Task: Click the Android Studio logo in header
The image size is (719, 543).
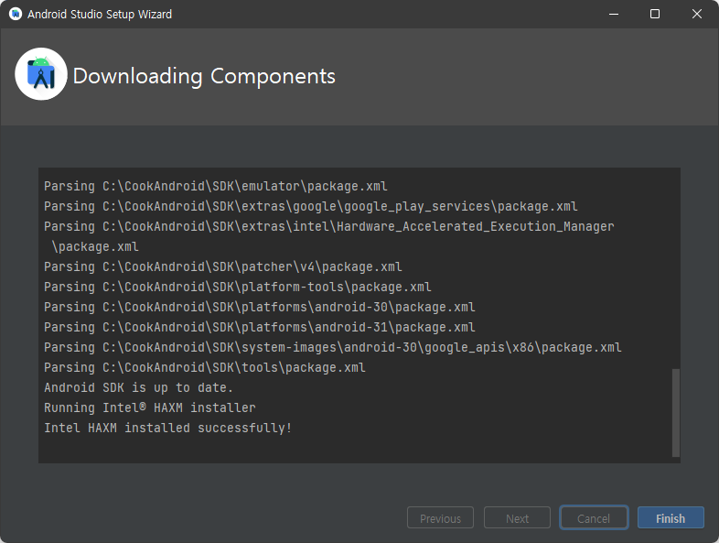Action: (41, 74)
